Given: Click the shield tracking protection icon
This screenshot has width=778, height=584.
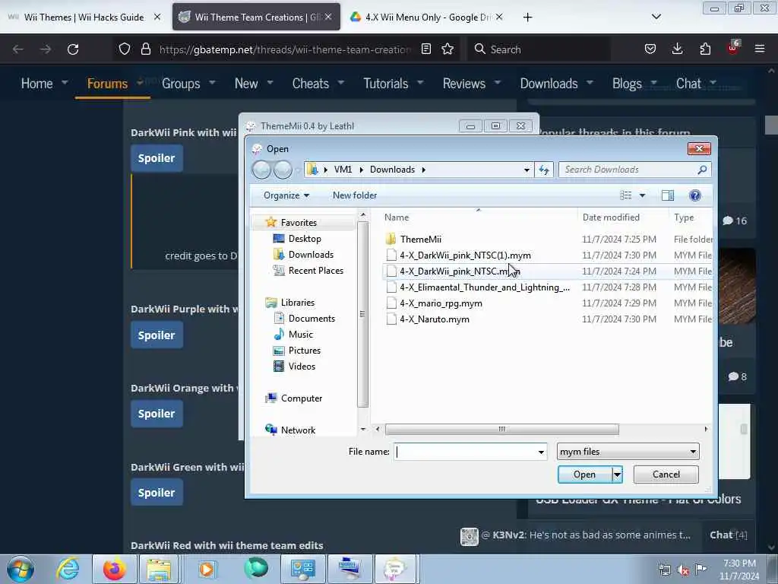Looking at the screenshot, I should point(125,49).
